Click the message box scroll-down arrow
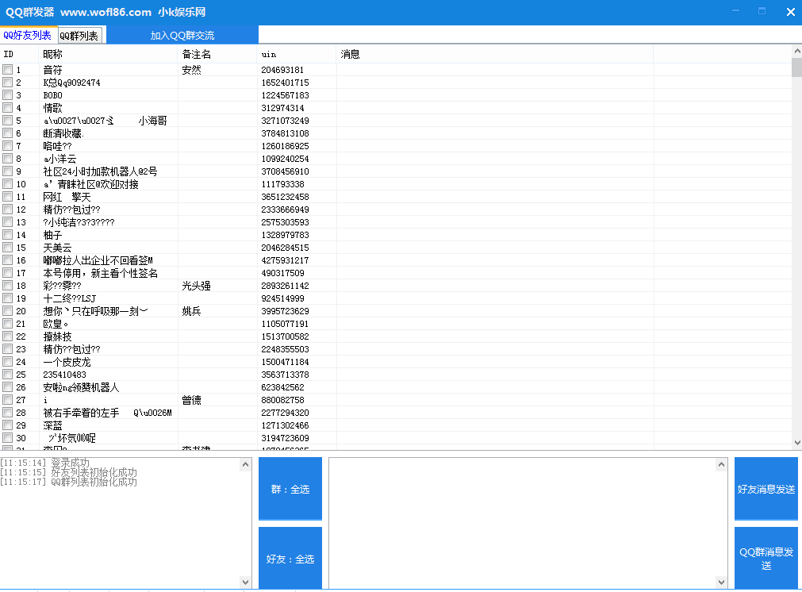The width and height of the screenshot is (802, 592). tap(721, 582)
